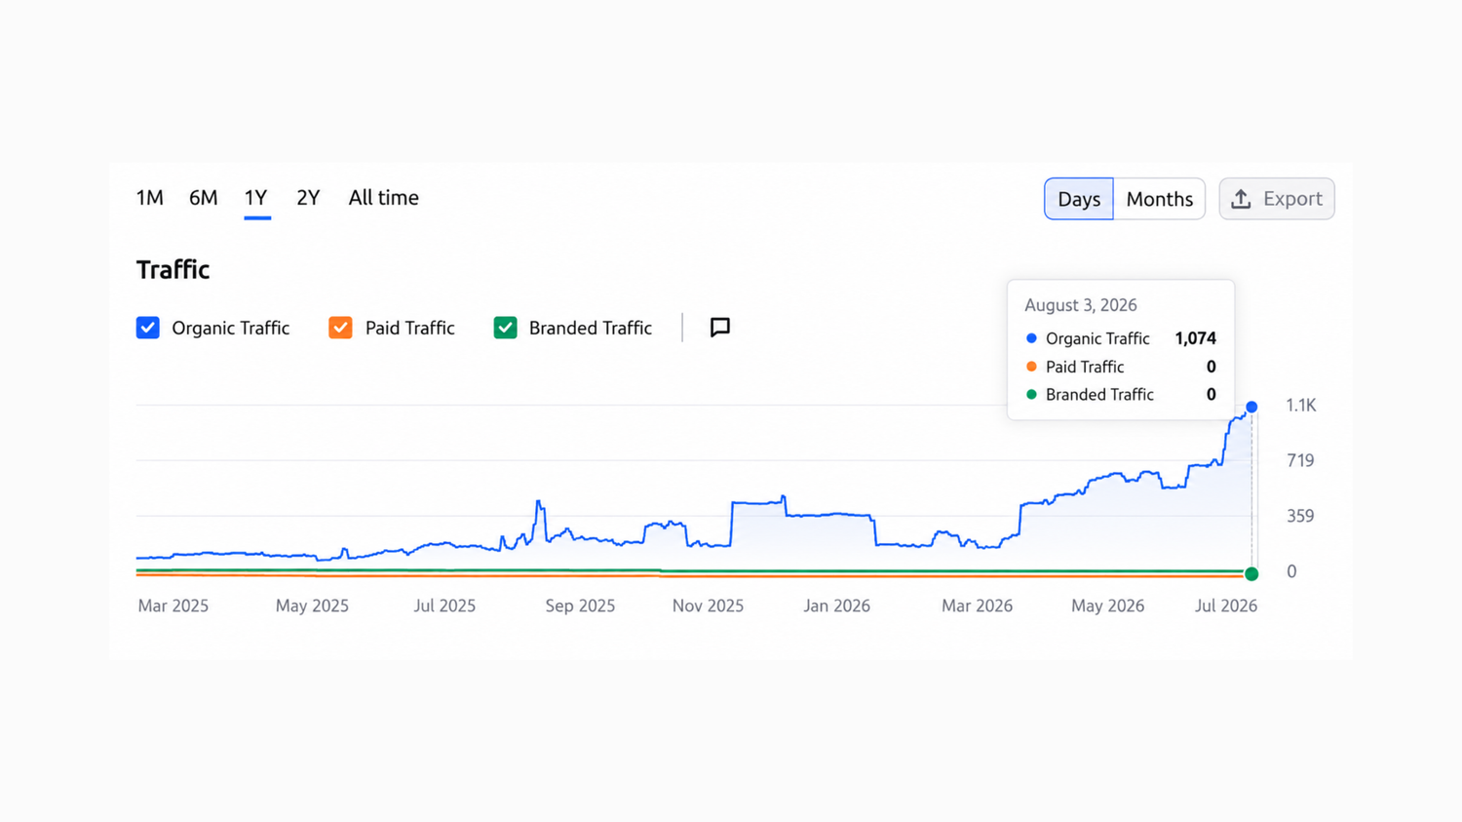Select the 1Y time range tab
The height and width of the screenshot is (822, 1462).
tap(256, 198)
